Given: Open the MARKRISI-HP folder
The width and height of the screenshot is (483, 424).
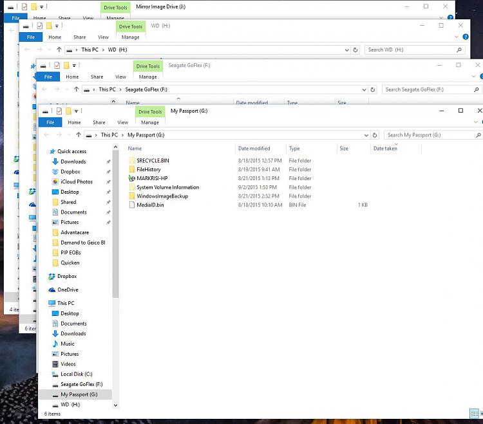Looking at the screenshot, I should click(152, 178).
